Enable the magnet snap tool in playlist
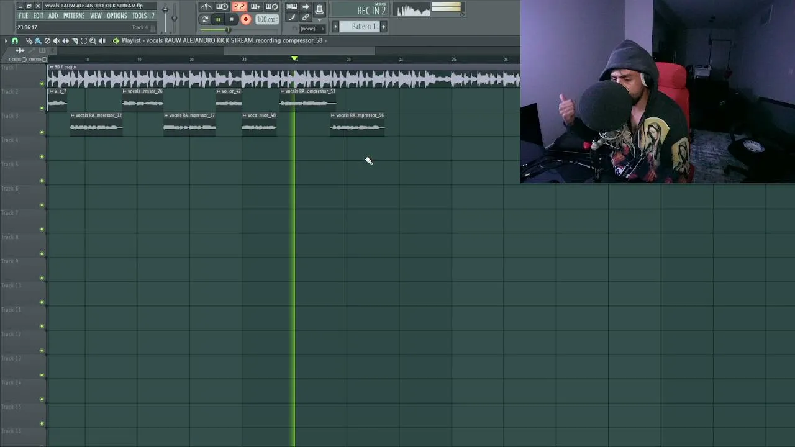Screen dimensions: 795x447 click(15, 41)
